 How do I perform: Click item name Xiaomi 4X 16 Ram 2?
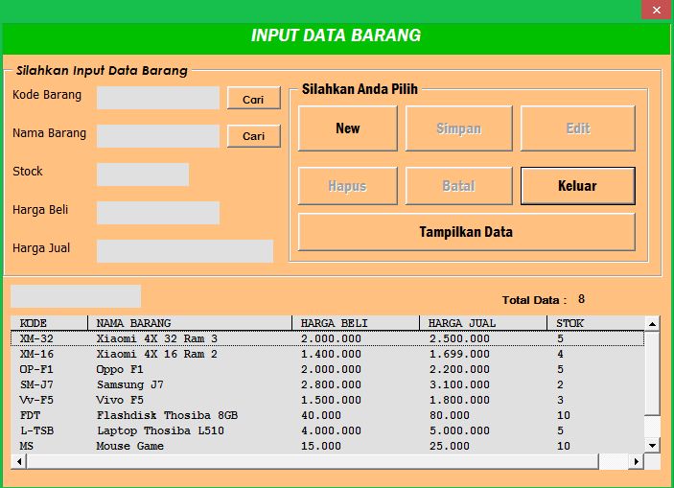(157, 354)
